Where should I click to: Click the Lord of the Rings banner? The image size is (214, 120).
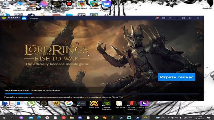[x=102, y=54]
